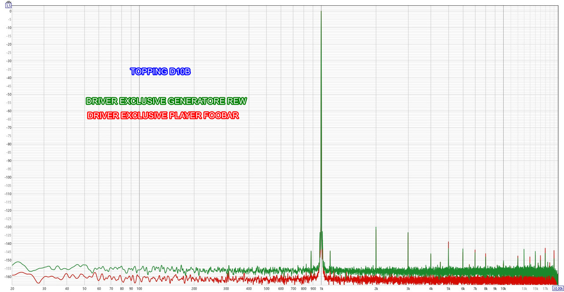Click the 100 frequency axis label
The width and height of the screenshot is (564, 292).
(x=139, y=288)
